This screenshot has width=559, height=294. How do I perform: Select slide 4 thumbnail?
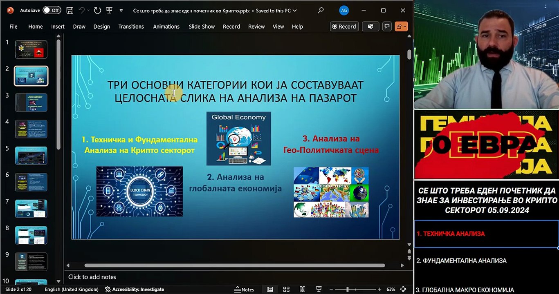coord(31,129)
